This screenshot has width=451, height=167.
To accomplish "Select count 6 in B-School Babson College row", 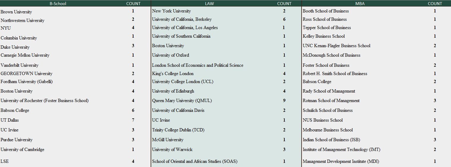I will (133, 110).
